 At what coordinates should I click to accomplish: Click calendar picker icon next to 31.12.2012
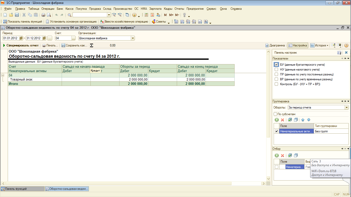point(44,38)
